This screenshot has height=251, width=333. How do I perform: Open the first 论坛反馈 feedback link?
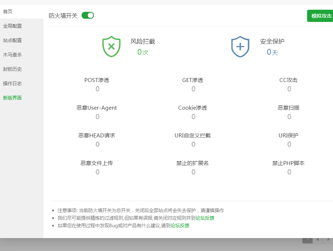click(x=205, y=218)
